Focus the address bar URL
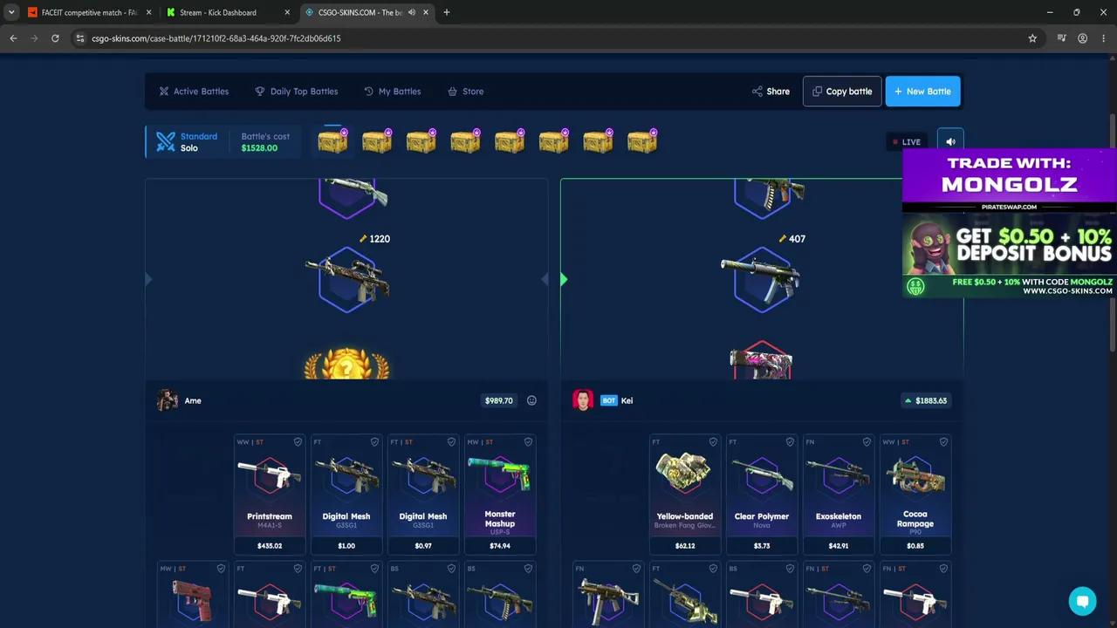Screen dimensions: 1117x628 click(x=216, y=38)
